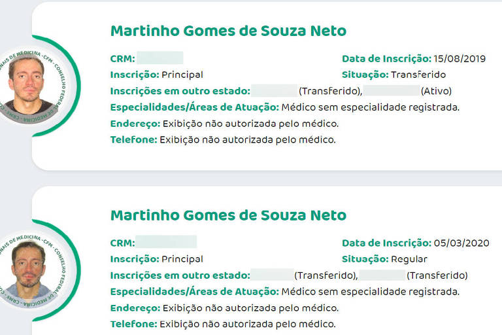
Task: Click the redacted CRM number in first card
Action: tap(159, 58)
